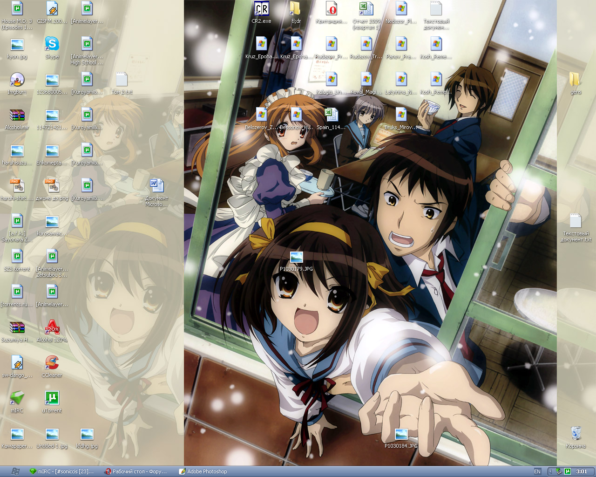This screenshot has width=596, height=477.
Task: Launch Alcohol 120% from desktop
Action: coord(52,331)
